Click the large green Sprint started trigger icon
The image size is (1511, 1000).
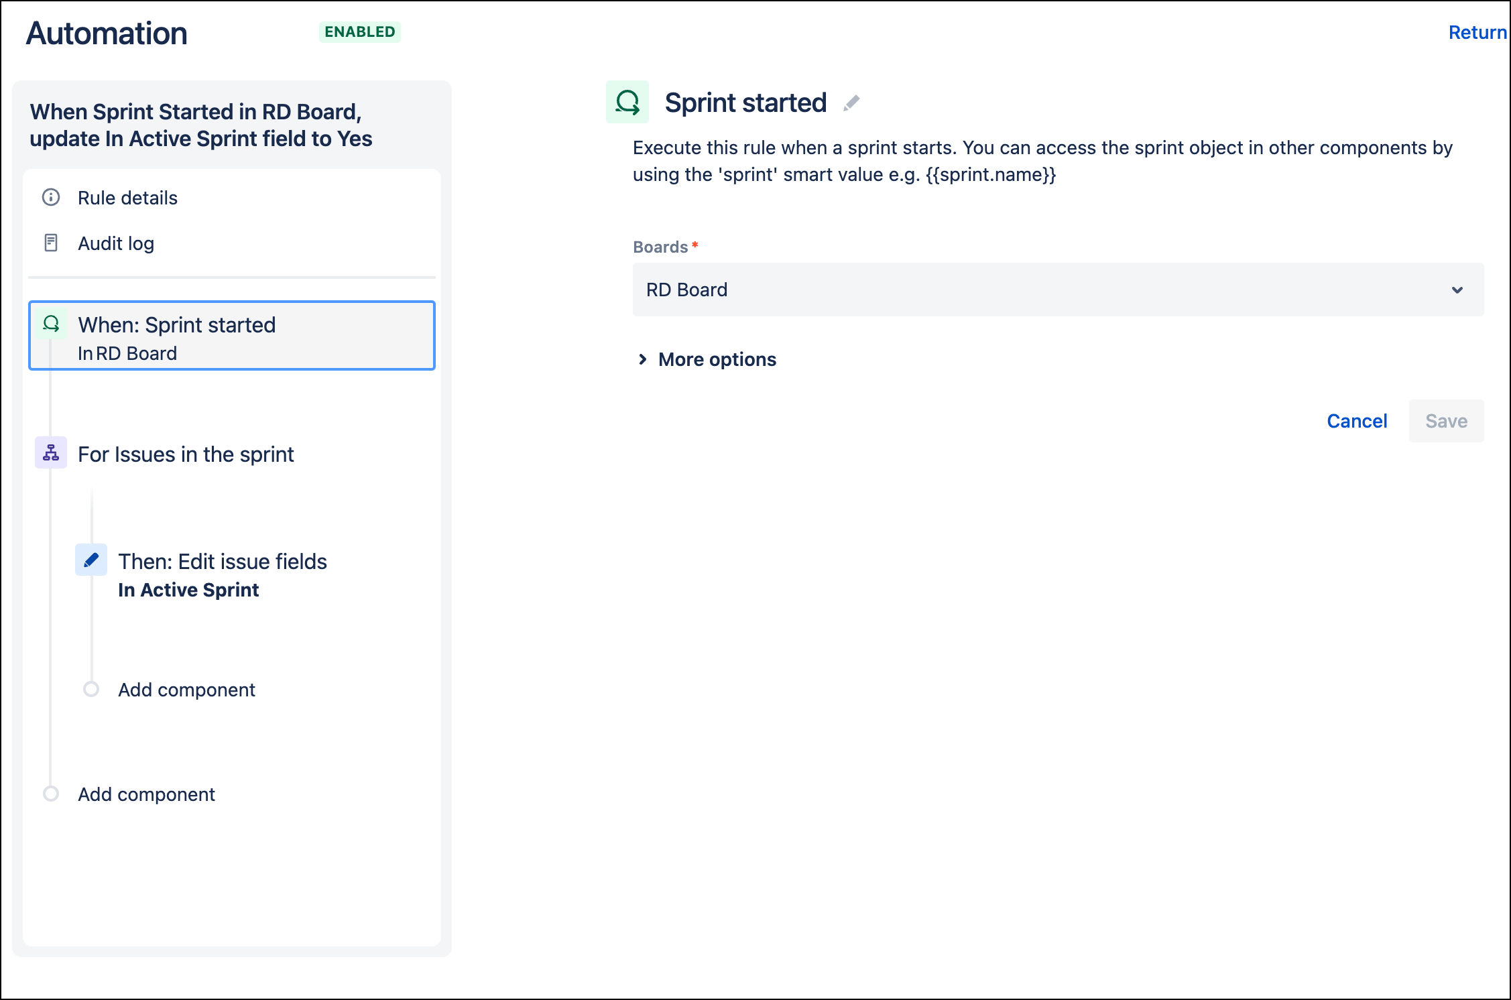click(x=627, y=103)
